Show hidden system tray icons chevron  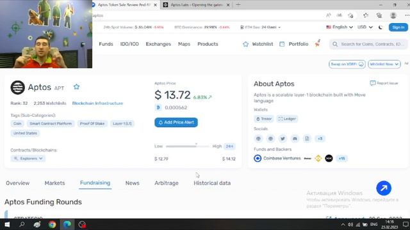pyautogui.click(x=343, y=224)
